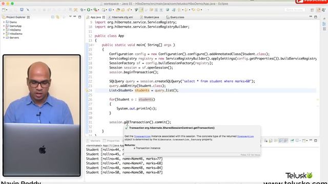
Task: Click the Open Perspective icon
Action: pyautogui.click(x=312, y=10)
